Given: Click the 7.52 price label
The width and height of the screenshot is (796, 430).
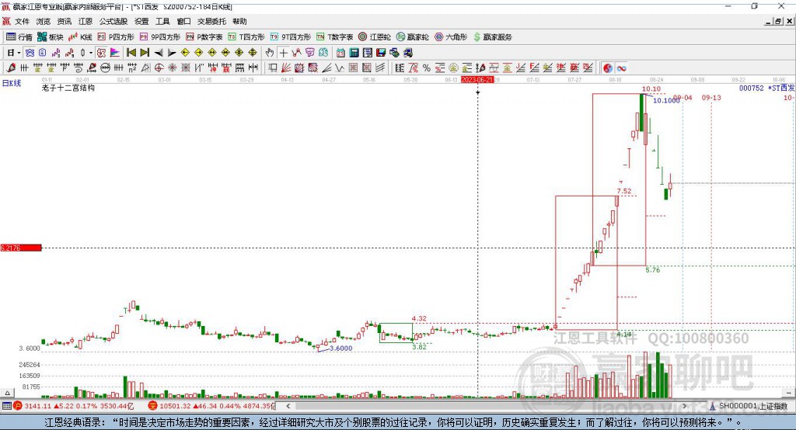Looking at the screenshot, I should click(x=624, y=191).
